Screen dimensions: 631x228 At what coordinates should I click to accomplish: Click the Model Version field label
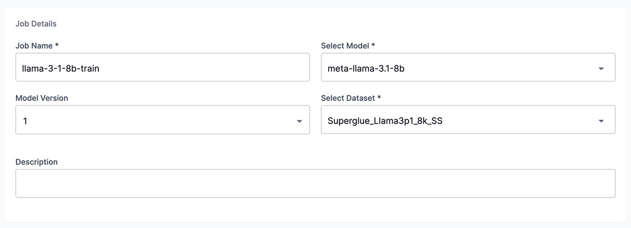click(42, 98)
